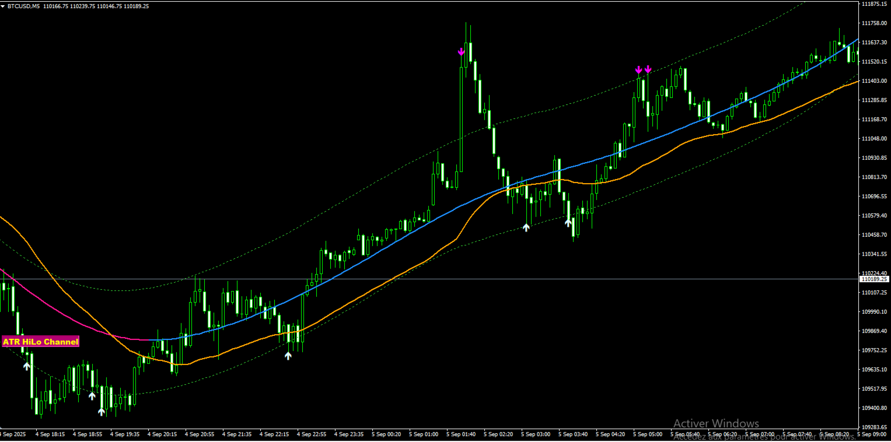The image size is (891, 442).
Task: Click the white buy arrow at 4 Sep 18:55
Action: point(92,396)
